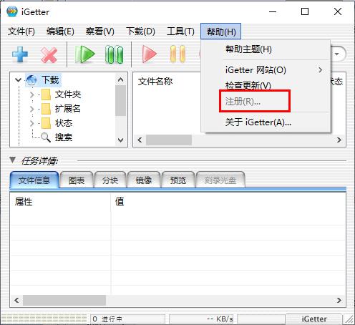Open the iGetter 网站(O) submenu
Image resolution: width=355 pixels, height=325 pixels.
pos(266,70)
